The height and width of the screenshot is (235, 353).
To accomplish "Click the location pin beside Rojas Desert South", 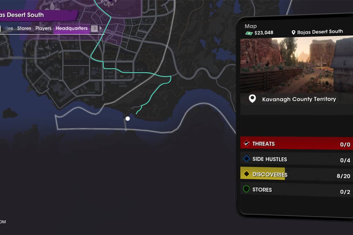I will [x=293, y=33].
